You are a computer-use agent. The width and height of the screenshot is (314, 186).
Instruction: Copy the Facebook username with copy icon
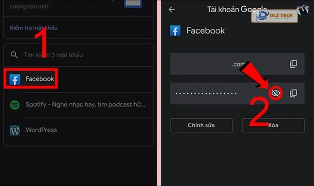coord(293,64)
